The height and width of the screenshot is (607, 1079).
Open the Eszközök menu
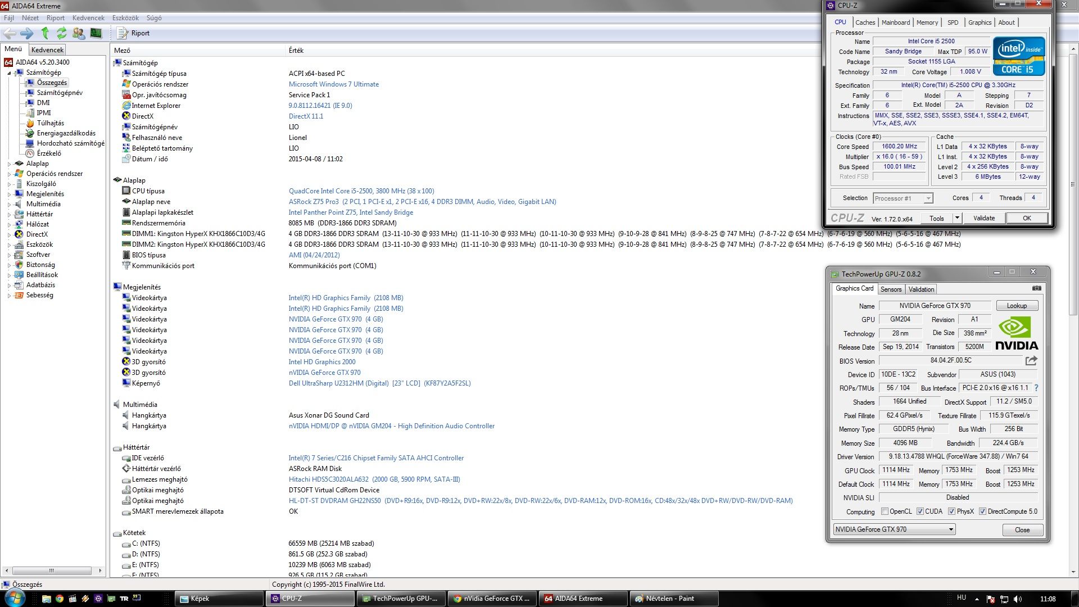(125, 18)
